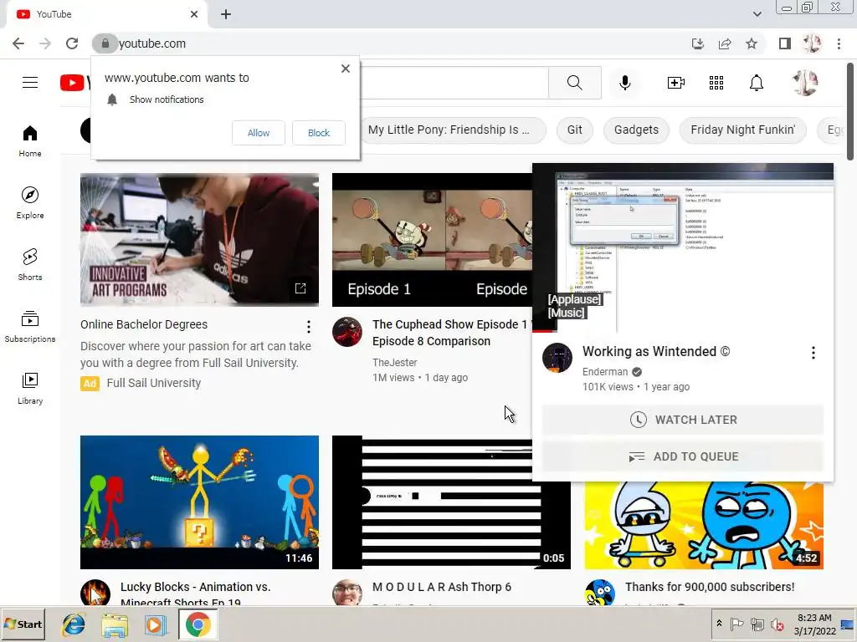857x642 pixels.
Task: Click the YouTube logo
Action: [74, 83]
